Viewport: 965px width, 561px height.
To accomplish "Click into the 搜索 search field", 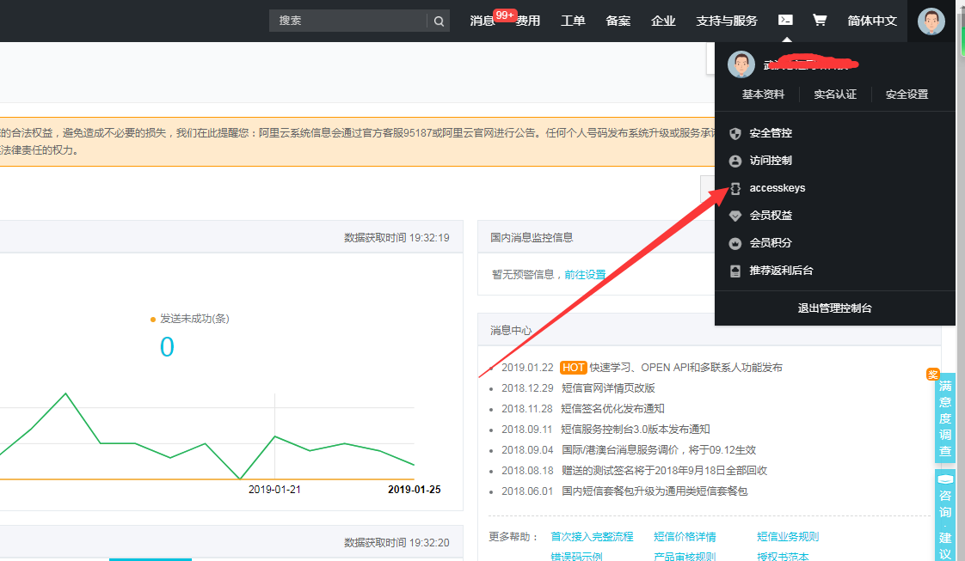I will pyautogui.click(x=348, y=21).
